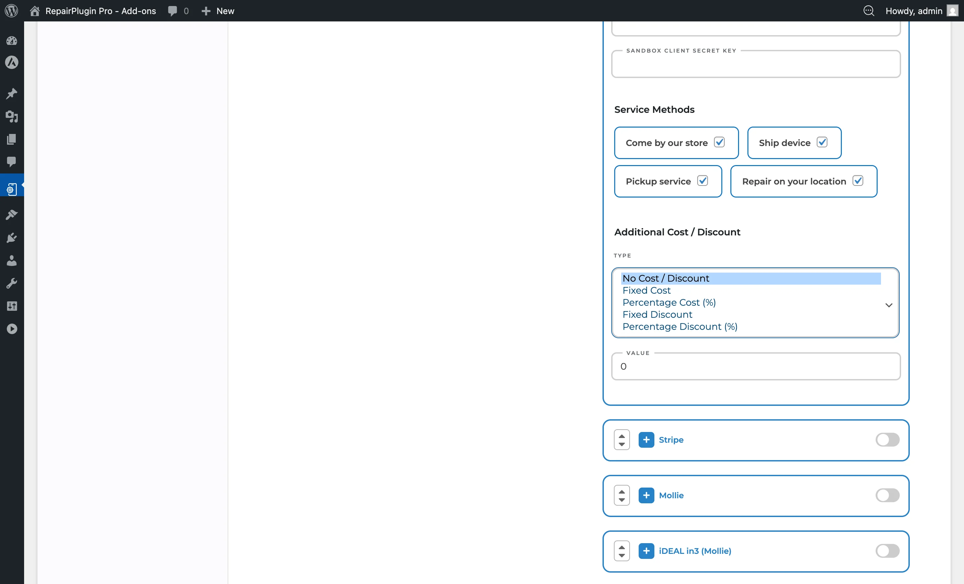Screen dimensions: 964x584
Task: Open the Plugins plug icon
Action: click(x=11, y=238)
